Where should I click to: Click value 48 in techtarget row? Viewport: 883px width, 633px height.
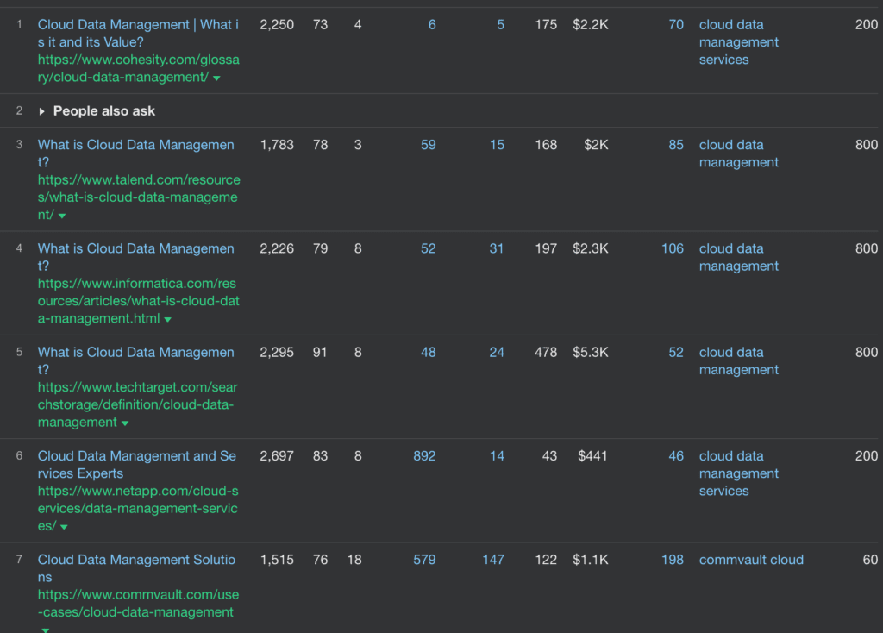click(x=428, y=352)
